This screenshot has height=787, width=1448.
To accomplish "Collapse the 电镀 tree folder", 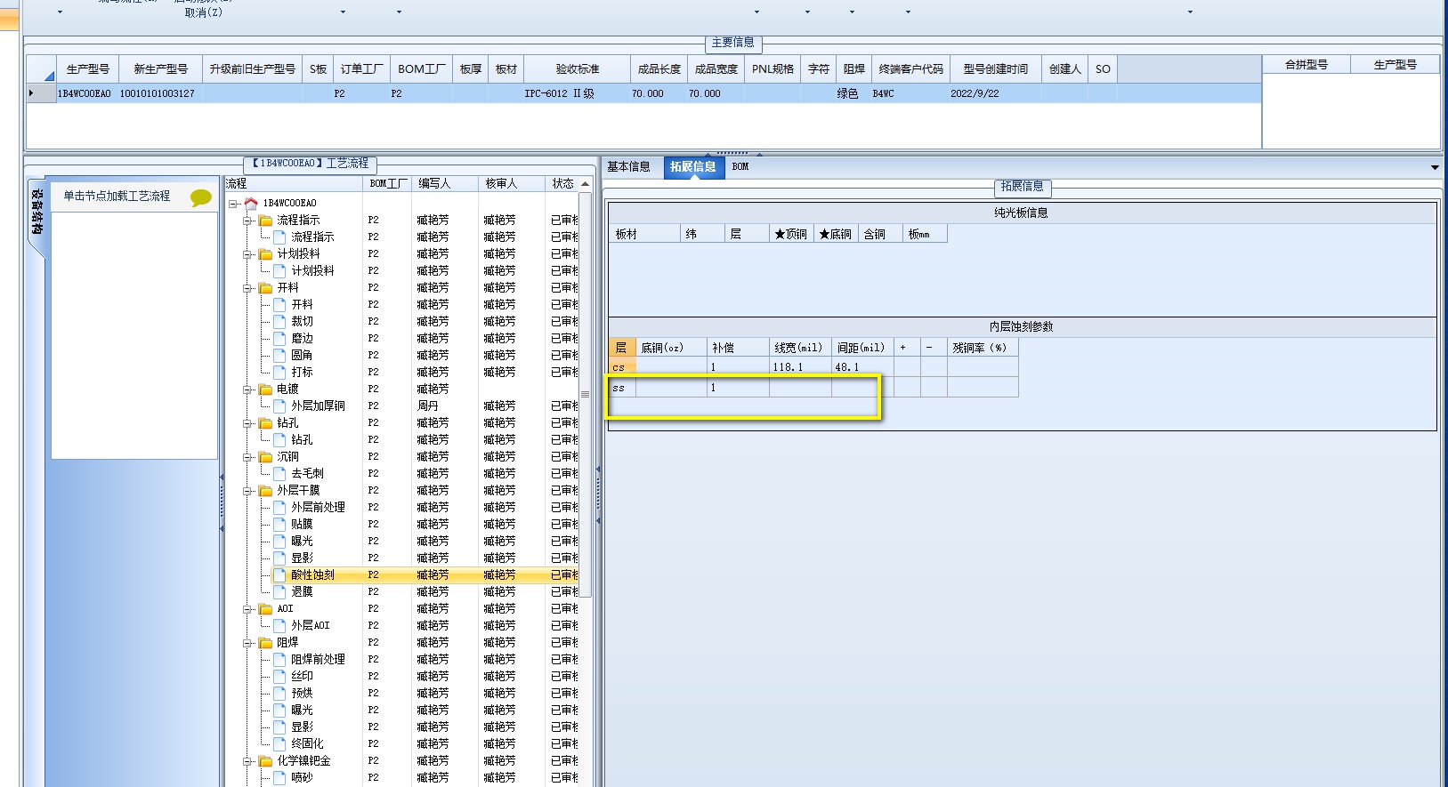I will [x=247, y=389].
